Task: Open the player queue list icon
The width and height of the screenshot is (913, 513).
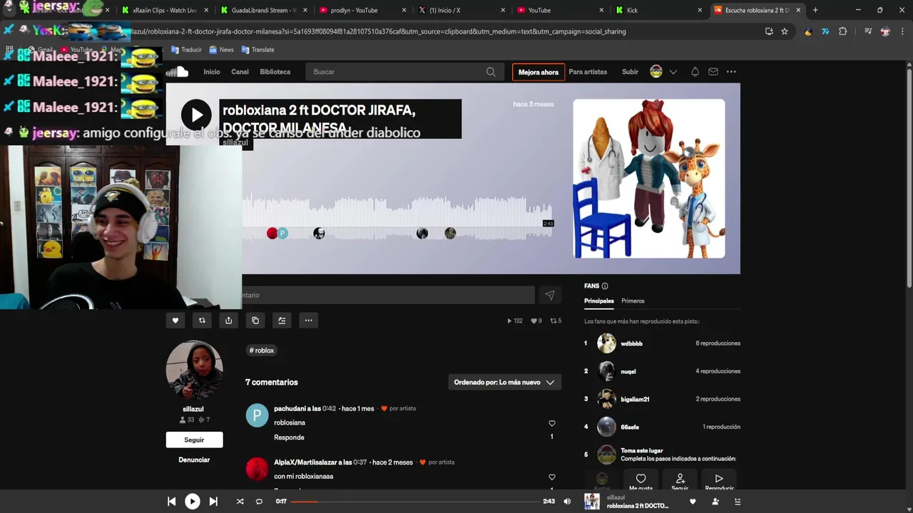Action: tap(738, 502)
